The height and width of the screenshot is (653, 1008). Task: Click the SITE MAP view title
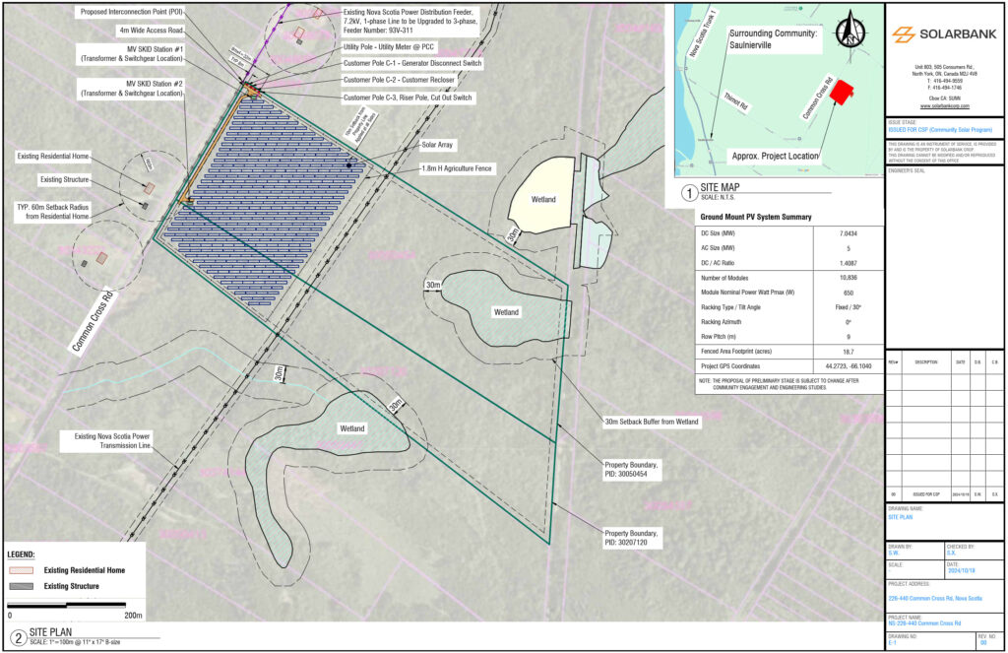tap(720, 187)
